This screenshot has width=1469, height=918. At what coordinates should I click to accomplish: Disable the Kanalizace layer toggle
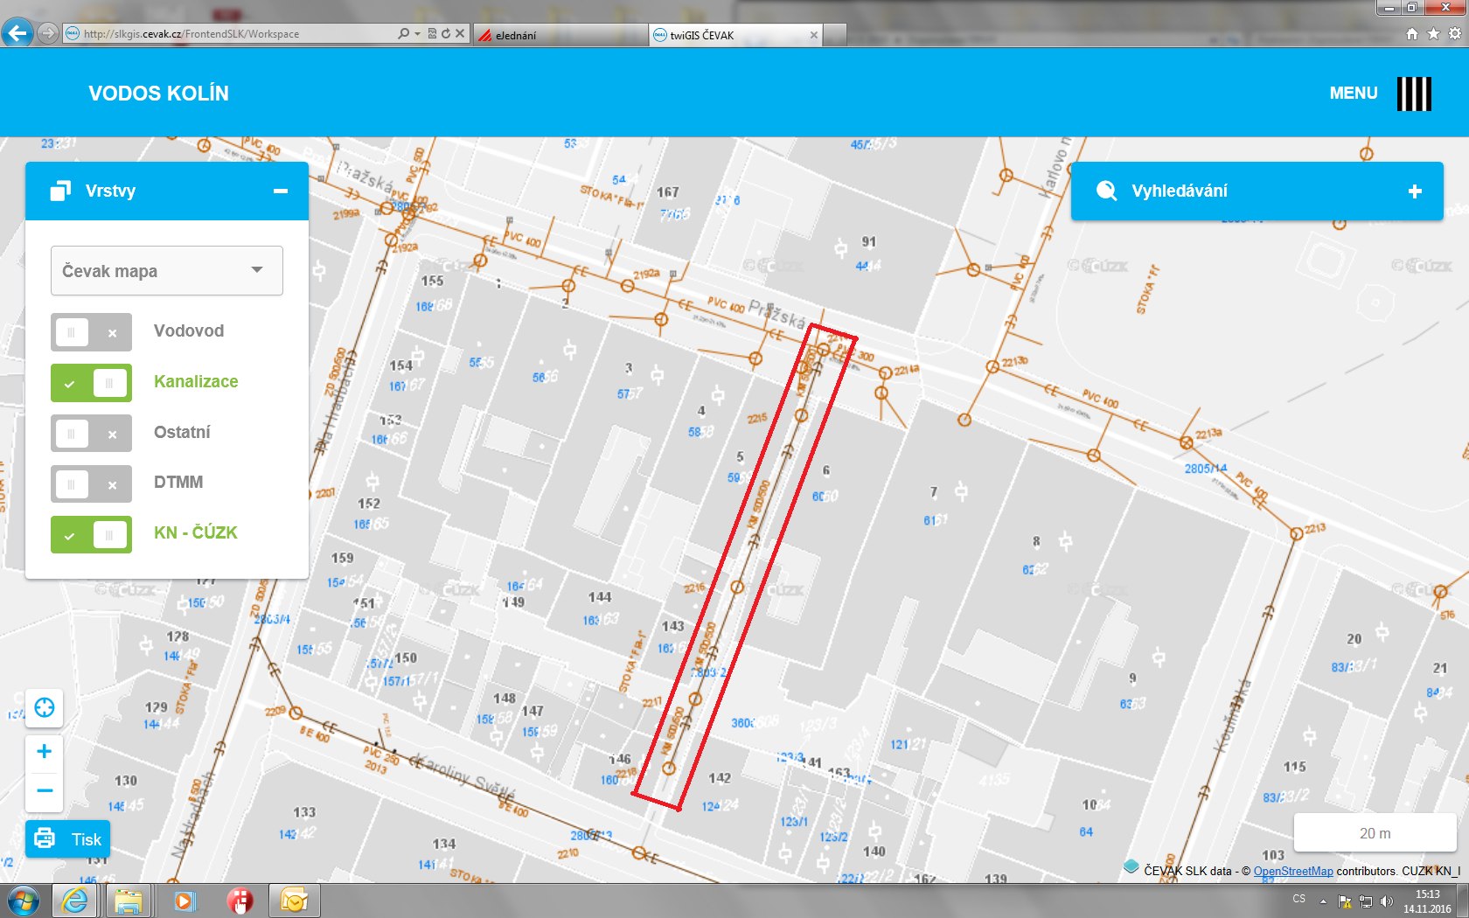point(91,383)
